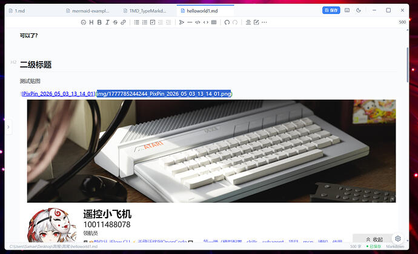Click the indent list icon
418x254 pixels.
168,22
